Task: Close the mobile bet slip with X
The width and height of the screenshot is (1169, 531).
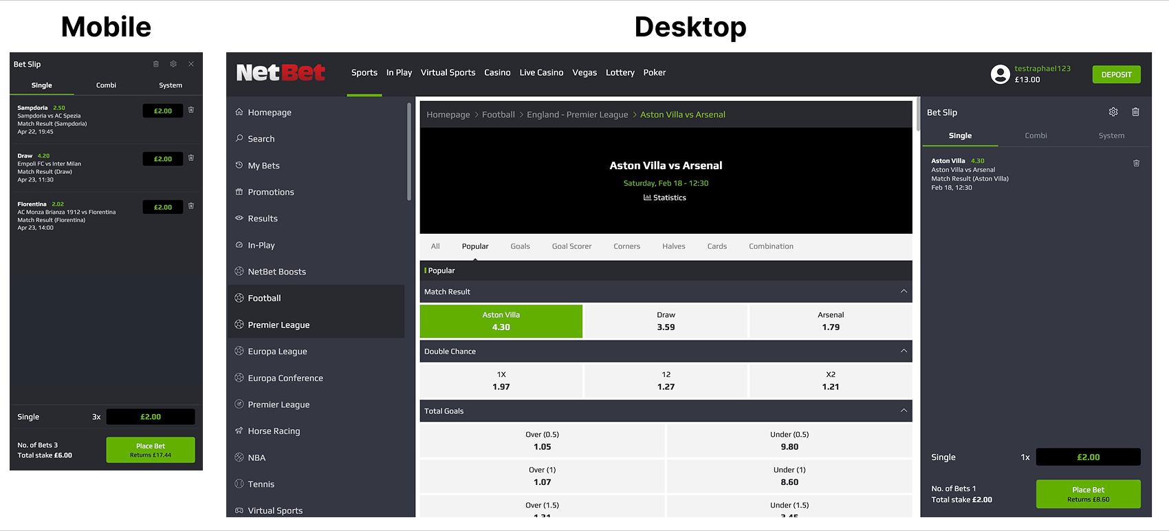Action: pyautogui.click(x=191, y=64)
